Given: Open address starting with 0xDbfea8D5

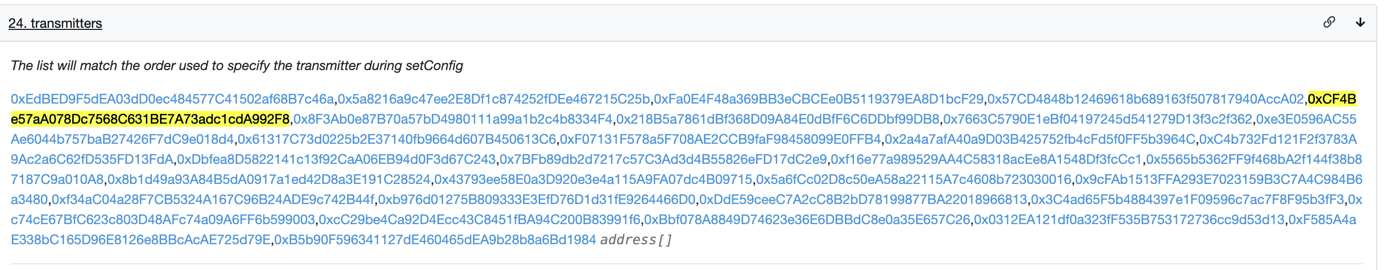Looking at the screenshot, I should tap(336, 160).
